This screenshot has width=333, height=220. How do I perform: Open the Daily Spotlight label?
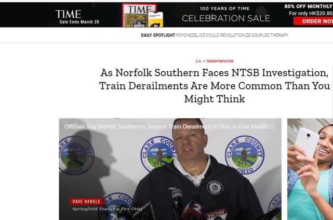tap(158, 35)
